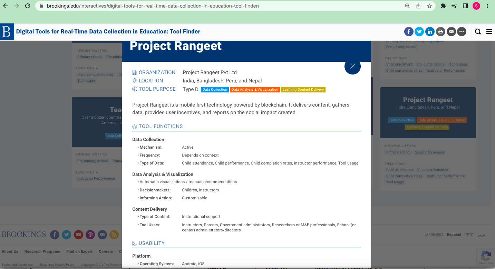This screenshot has height=269, width=495.
Task: Open the Chrome profile avatar
Action: coord(476,6)
